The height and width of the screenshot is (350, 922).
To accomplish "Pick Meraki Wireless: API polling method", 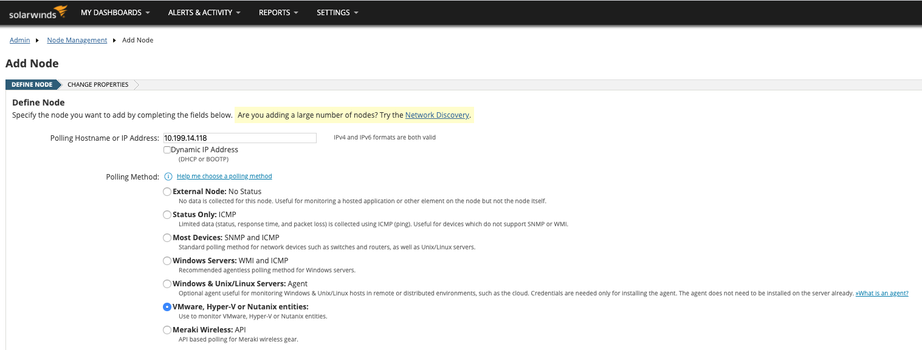I will 167,329.
